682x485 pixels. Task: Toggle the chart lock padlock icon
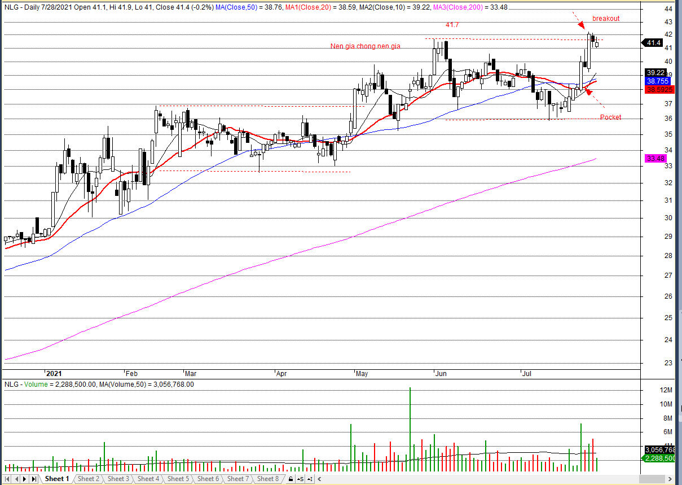coord(291,479)
